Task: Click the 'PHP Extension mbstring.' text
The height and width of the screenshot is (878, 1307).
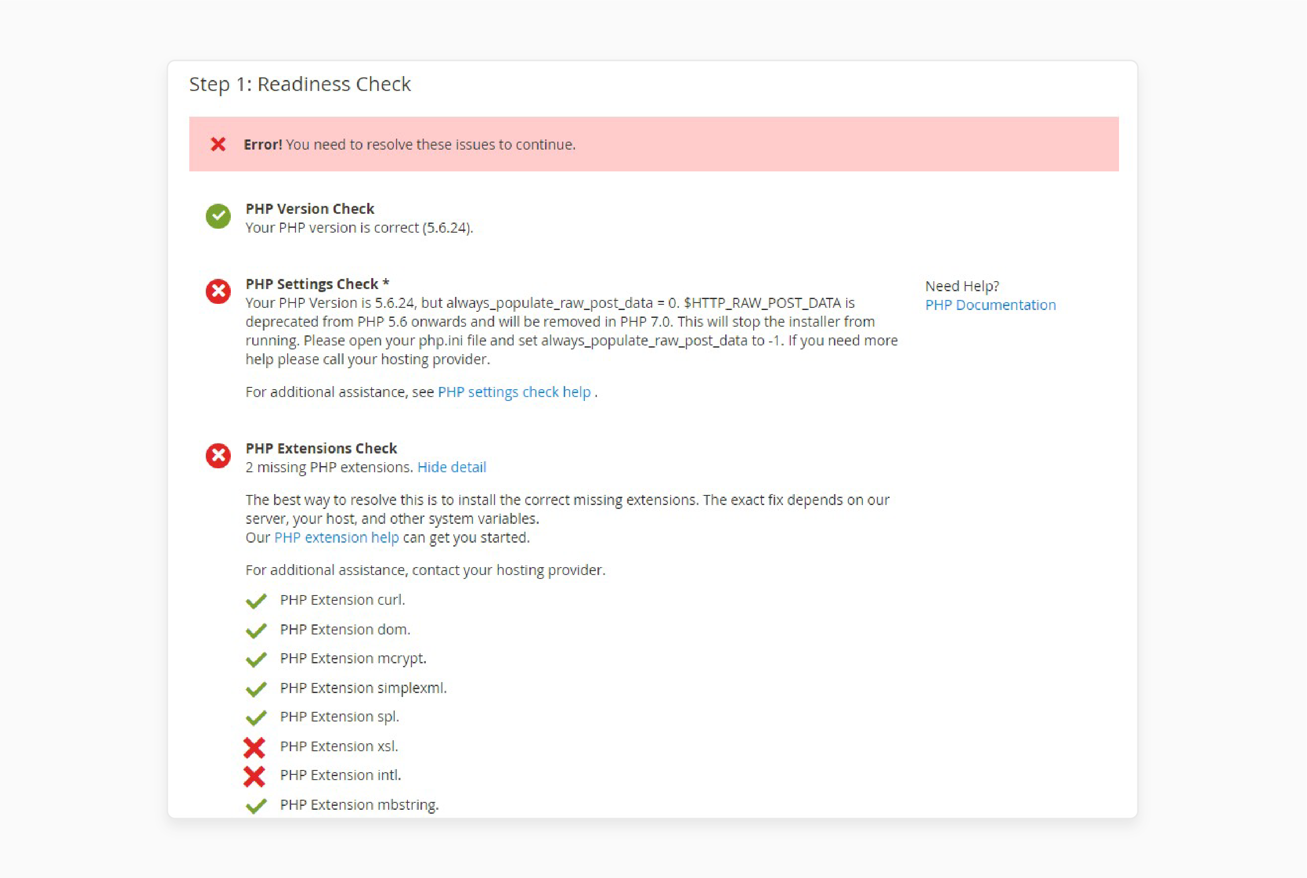Action: click(x=359, y=805)
